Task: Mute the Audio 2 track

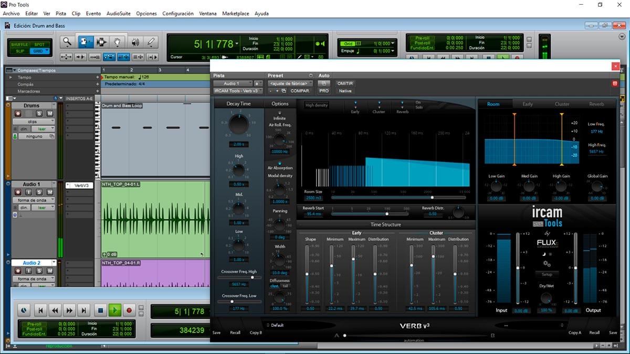Action: pyautogui.click(x=49, y=271)
